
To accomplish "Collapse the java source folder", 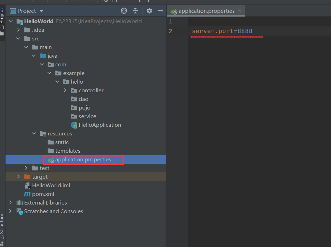I will click(34, 56).
